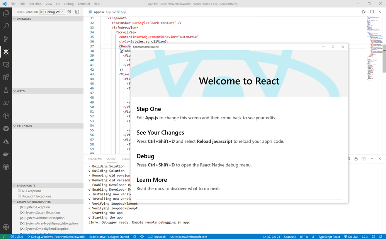
Task: Toggle System.ArrayTypeMismatchException breakpoint
Action: 22,224
